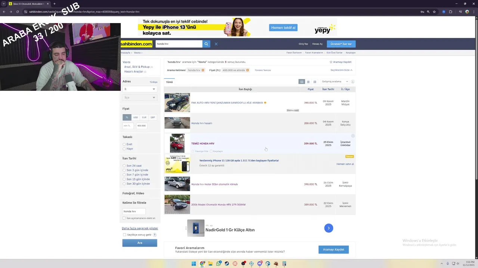Click 'Giriş Yap' login link

[303, 44]
